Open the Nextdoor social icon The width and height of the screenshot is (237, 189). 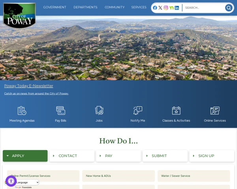(171, 7)
